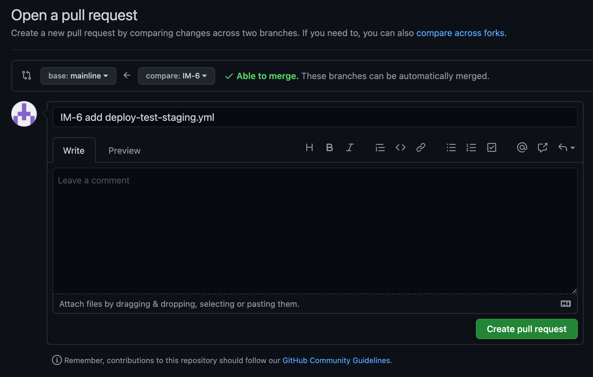Image resolution: width=593 pixels, height=377 pixels.
Task: Add a task list checkbox
Action: pyautogui.click(x=491, y=148)
